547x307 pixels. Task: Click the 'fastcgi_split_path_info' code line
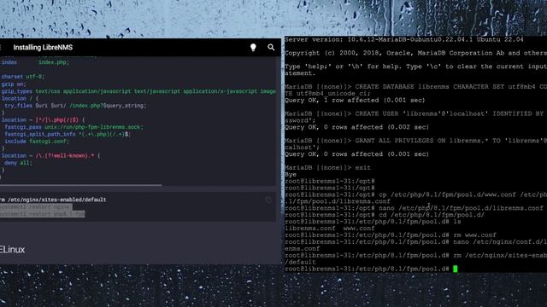click(x=68, y=134)
